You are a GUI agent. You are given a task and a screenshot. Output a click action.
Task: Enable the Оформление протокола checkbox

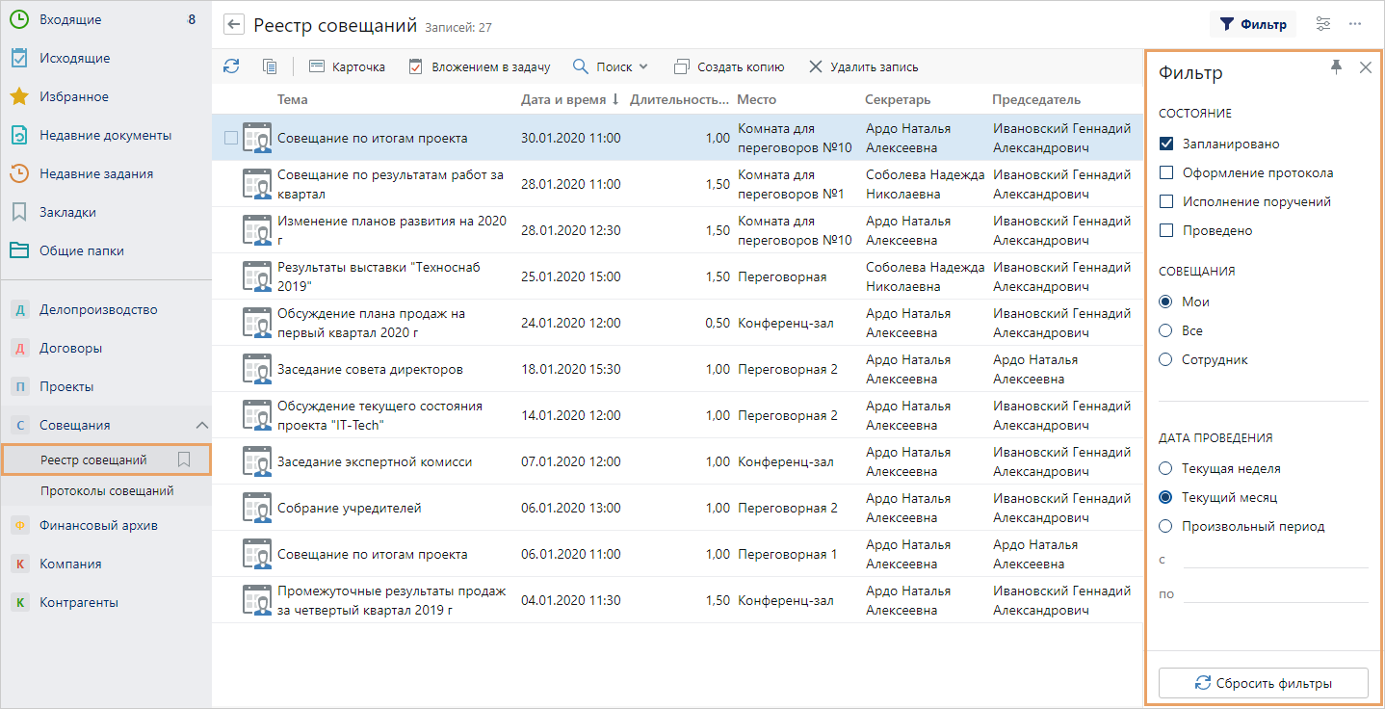click(1166, 173)
